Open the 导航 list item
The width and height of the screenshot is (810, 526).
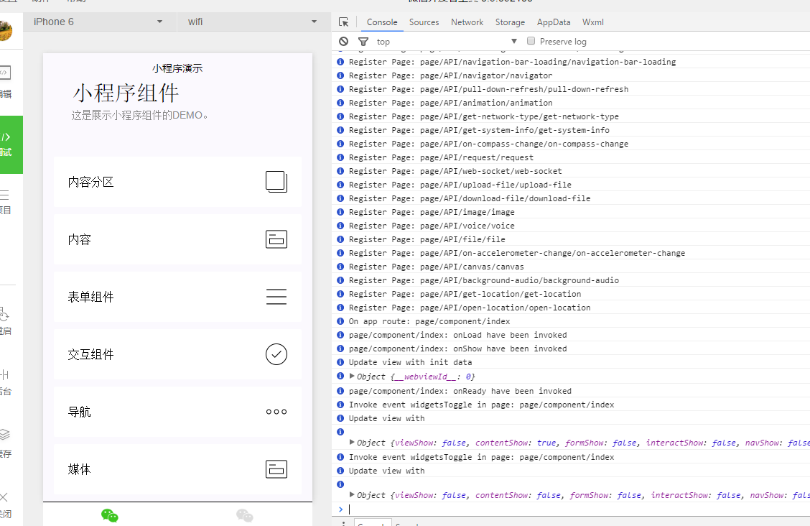(177, 412)
